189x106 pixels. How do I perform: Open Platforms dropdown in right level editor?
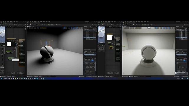(x=153, y=25)
